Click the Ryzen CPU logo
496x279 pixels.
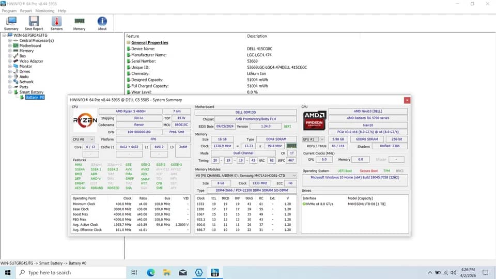pyautogui.click(x=85, y=120)
